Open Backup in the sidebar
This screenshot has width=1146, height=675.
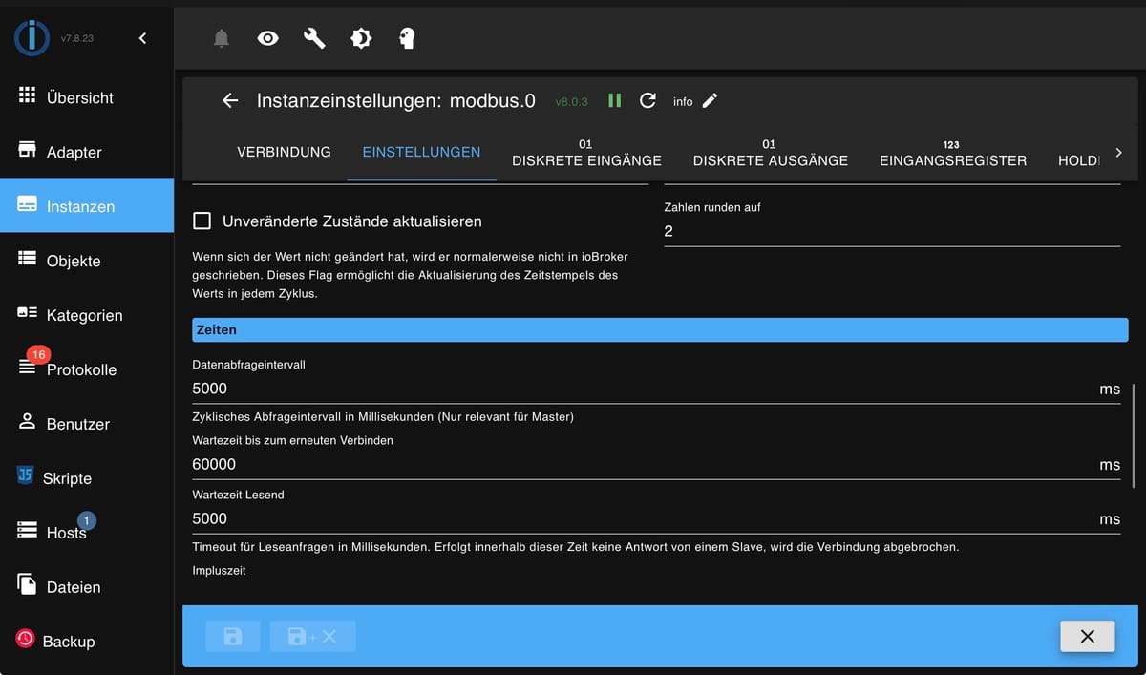tap(87, 642)
